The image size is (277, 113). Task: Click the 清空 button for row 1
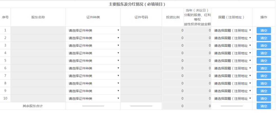point(263,30)
